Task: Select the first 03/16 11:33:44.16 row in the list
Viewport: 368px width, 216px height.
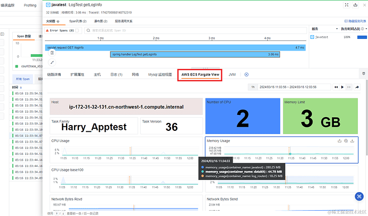Action: 27,160
